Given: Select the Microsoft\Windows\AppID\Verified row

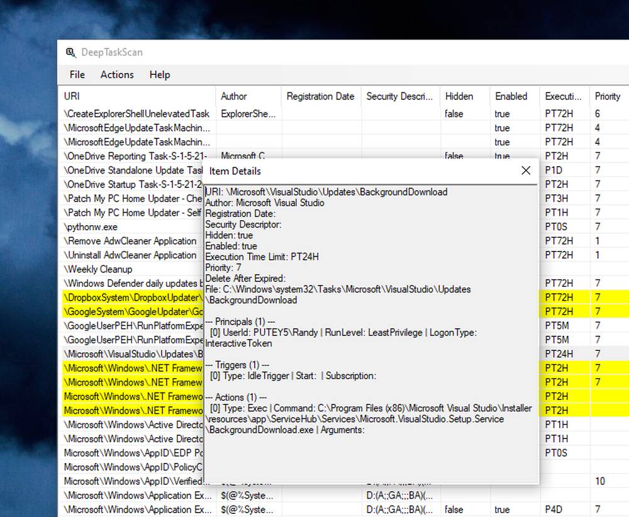Looking at the screenshot, I should click(x=133, y=481).
